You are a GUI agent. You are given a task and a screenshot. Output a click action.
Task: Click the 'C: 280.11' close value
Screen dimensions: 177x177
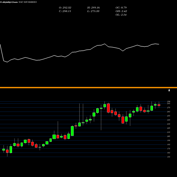pyautogui.click(x=65, y=11)
